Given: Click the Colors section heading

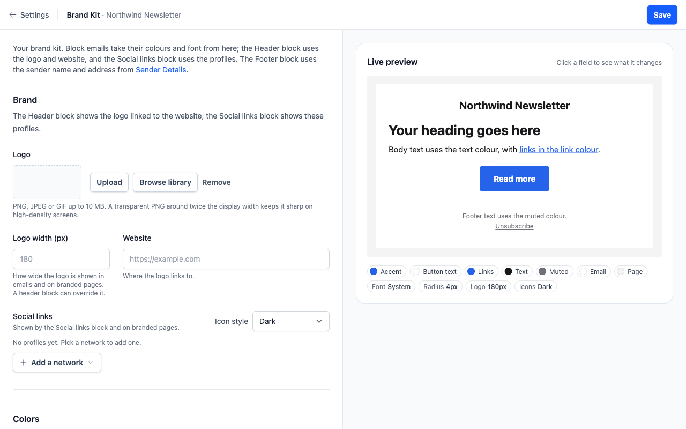Looking at the screenshot, I should (x=26, y=419).
